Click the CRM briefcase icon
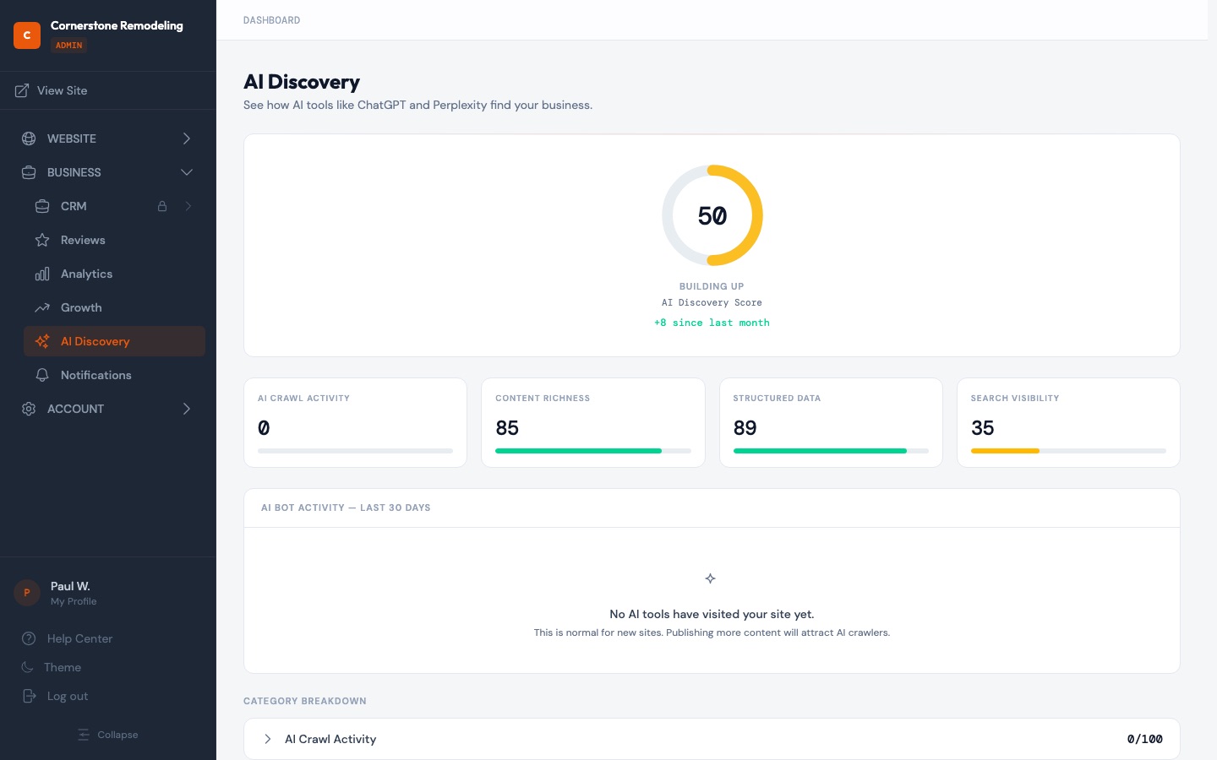 [42, 206]
